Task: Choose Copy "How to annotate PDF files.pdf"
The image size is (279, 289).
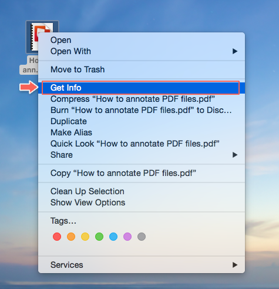Action: tap(142, 173)
